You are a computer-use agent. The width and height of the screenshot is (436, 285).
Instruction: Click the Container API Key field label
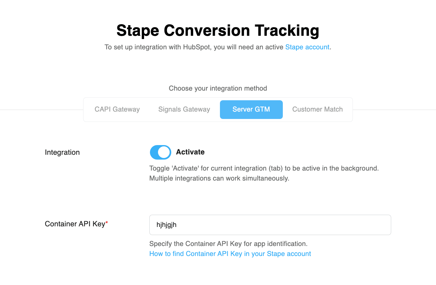tap(75, 224)
